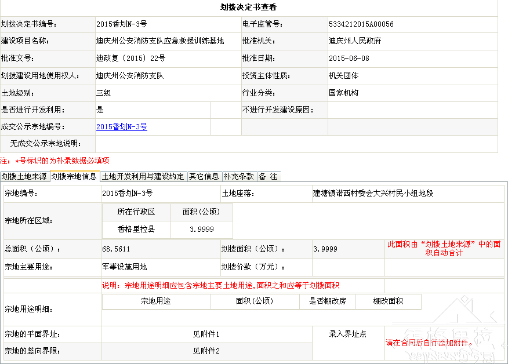Click the 是否棚改房 column header
The image size is (508, 364).
click(x=327, y=301)
